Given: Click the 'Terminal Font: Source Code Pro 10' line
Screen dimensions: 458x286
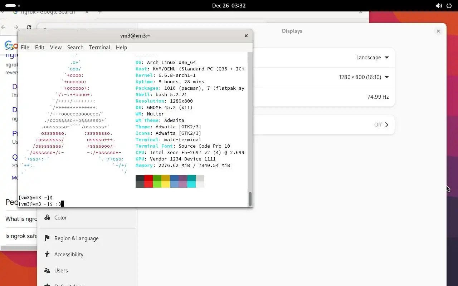Looking at the screenshot, I should point(183,146).
